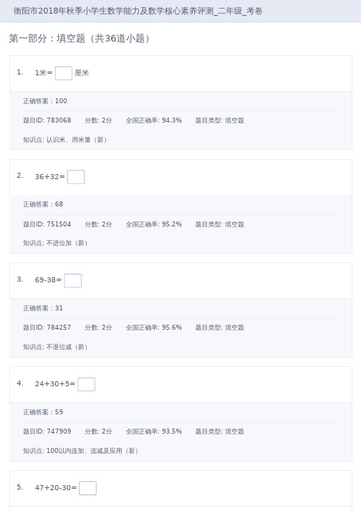Click question ID 784257 text

(x=47, y=328)
